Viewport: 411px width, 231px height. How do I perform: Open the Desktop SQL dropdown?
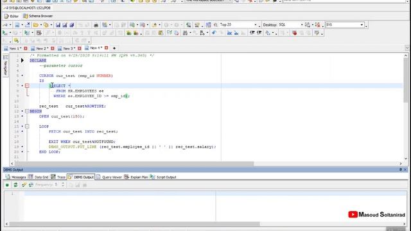[301, 25]
